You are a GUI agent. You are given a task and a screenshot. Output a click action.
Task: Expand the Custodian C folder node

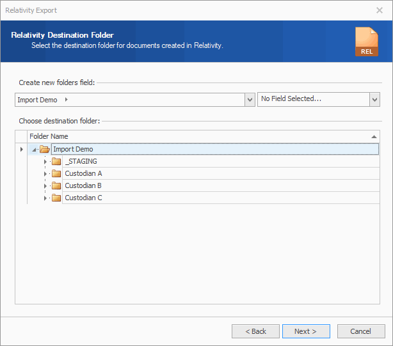click(45, 198)
